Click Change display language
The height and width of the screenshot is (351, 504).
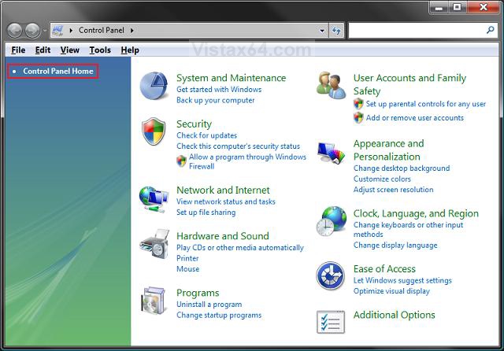[395, 246]
